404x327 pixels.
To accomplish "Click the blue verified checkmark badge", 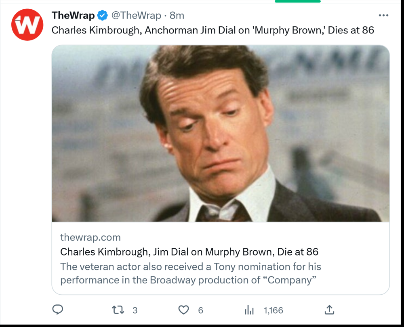I will 103,16.
